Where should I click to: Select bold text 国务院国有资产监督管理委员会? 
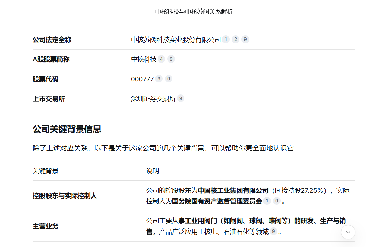[217, 201]
